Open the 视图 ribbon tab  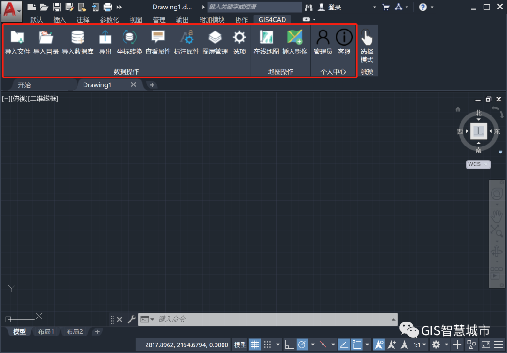pyautogui.click(x=136, y=19)
